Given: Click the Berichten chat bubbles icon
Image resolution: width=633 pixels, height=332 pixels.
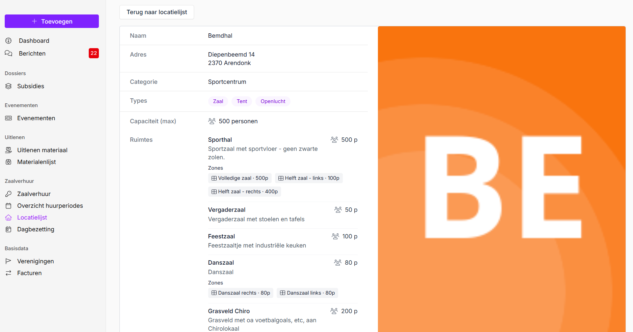Looking at the screenshot, I should pos(8,54).
